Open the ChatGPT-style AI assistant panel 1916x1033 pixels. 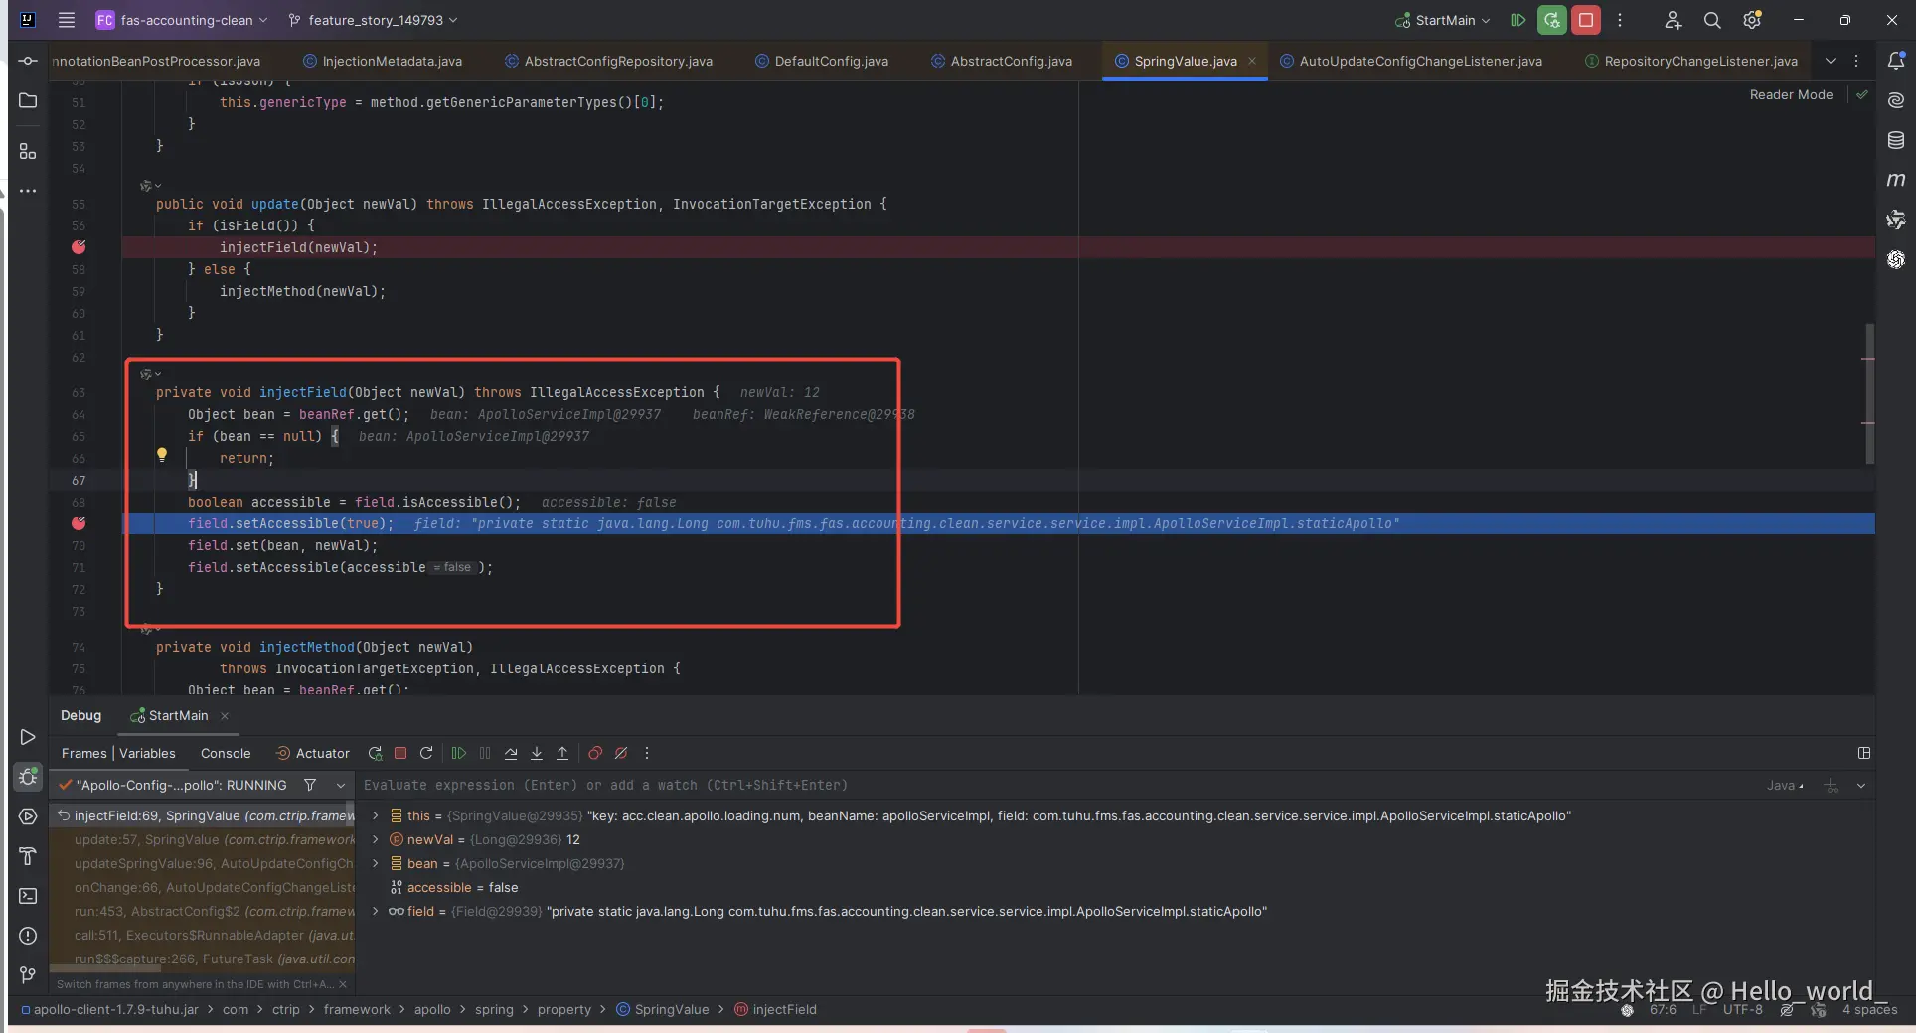[x=1896, y=259]
